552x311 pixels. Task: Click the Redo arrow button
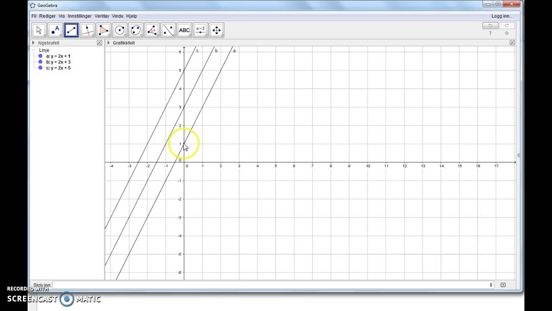(507, 25)
